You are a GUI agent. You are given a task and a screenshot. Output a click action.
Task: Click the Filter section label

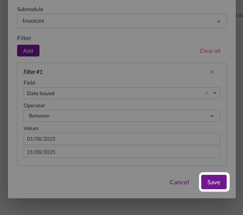click(24, 38)
